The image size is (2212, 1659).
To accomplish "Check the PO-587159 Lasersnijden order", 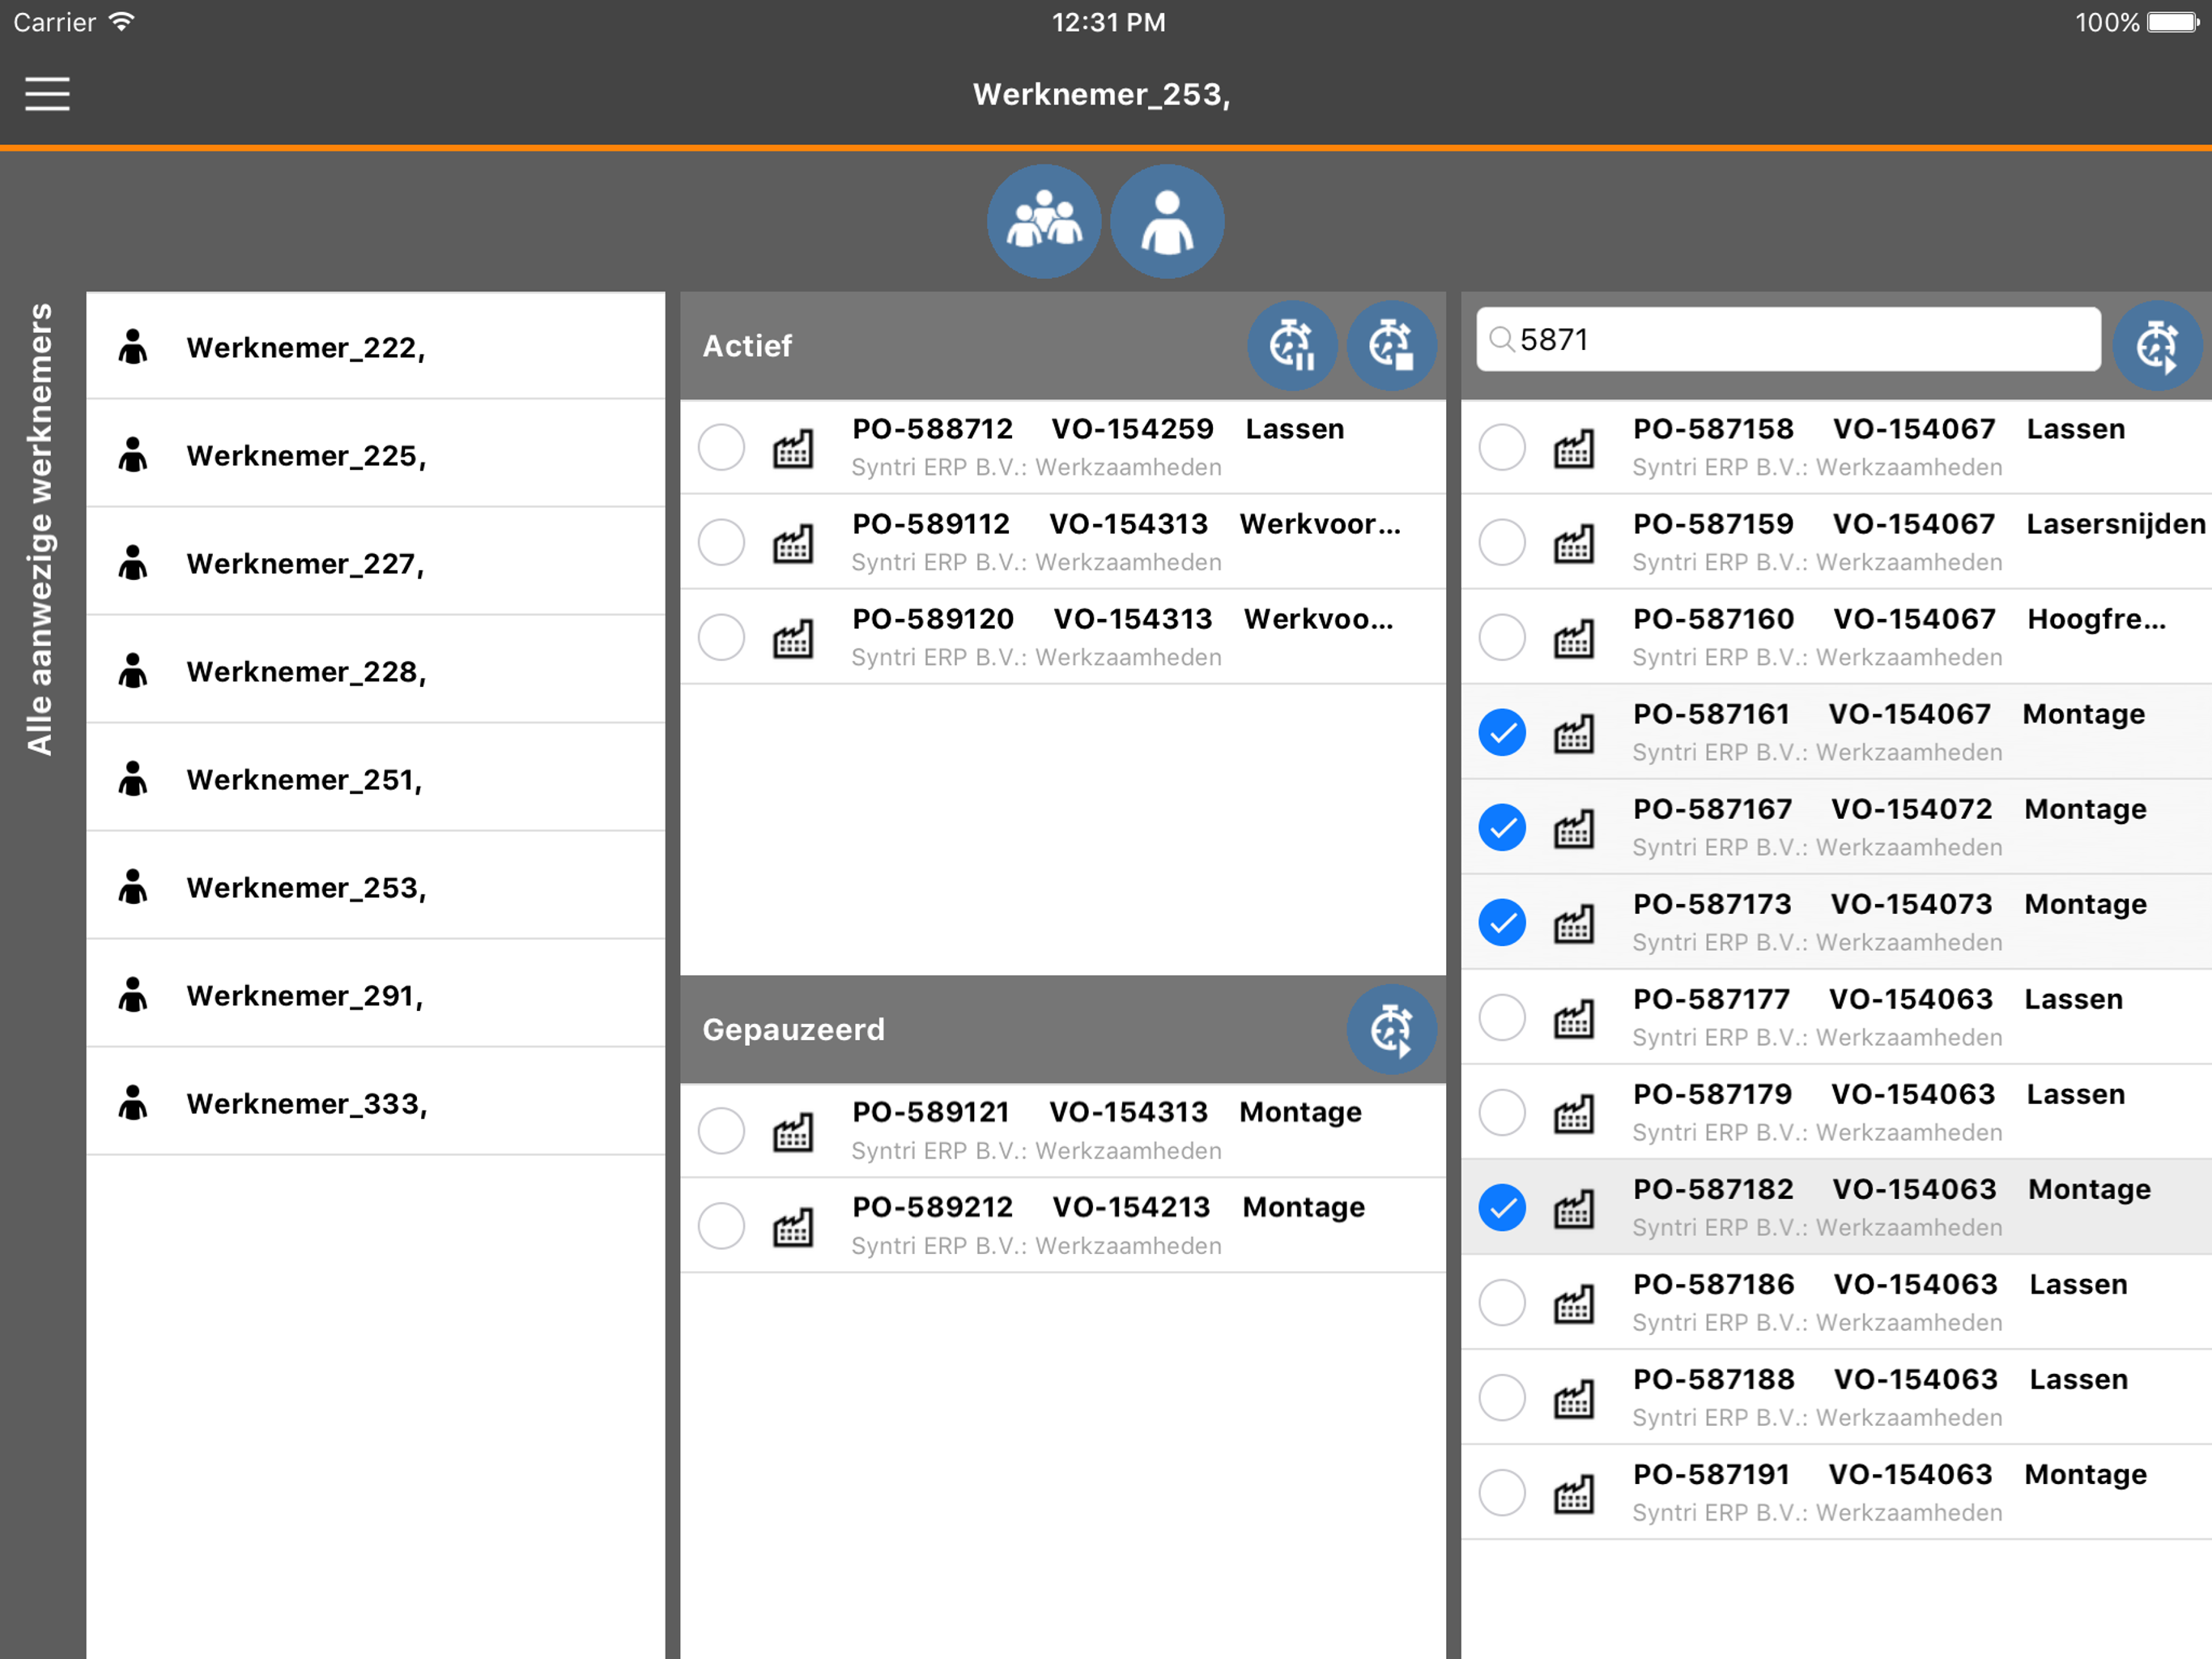I will tap(1502, 542).
